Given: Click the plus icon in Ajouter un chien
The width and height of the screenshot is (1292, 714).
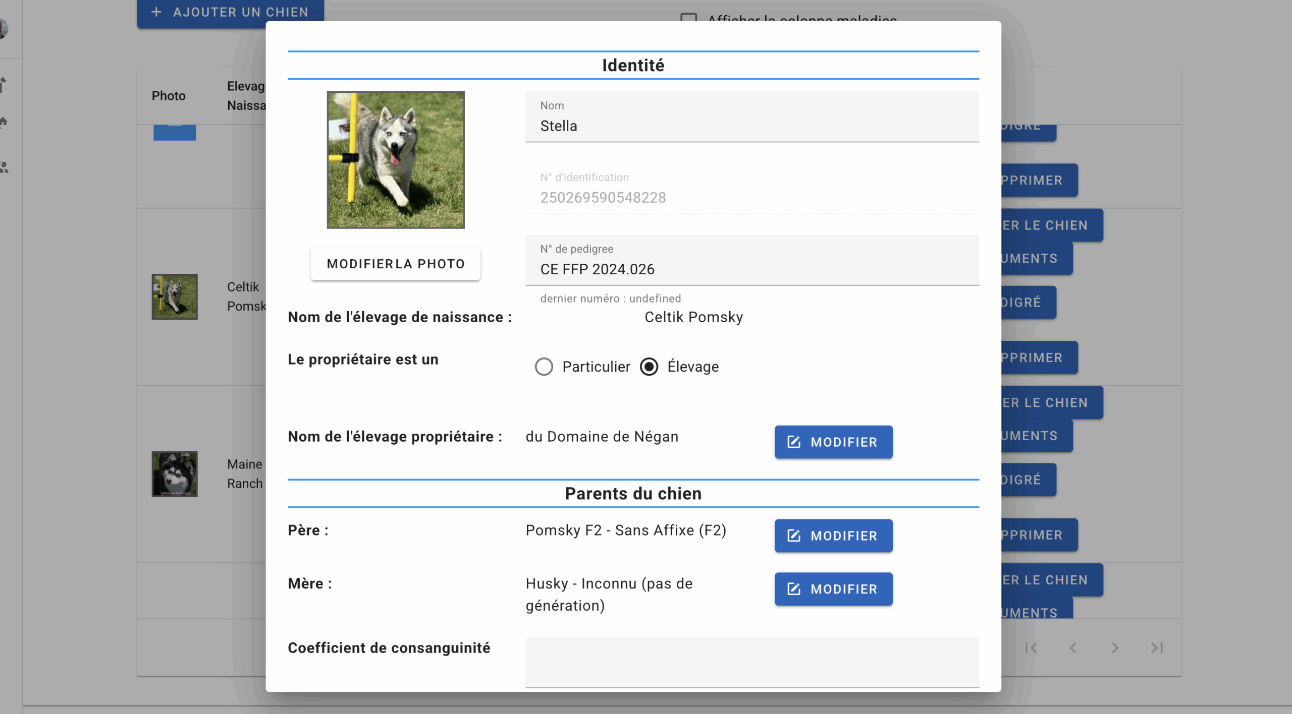Looking at the screenshot, I should pyautogui.click(x=156, y=12).
